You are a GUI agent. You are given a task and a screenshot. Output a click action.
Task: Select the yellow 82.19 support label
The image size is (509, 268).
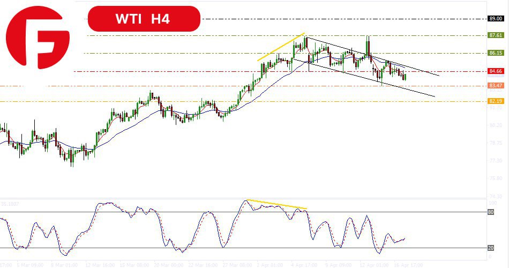tap(496, 101)
